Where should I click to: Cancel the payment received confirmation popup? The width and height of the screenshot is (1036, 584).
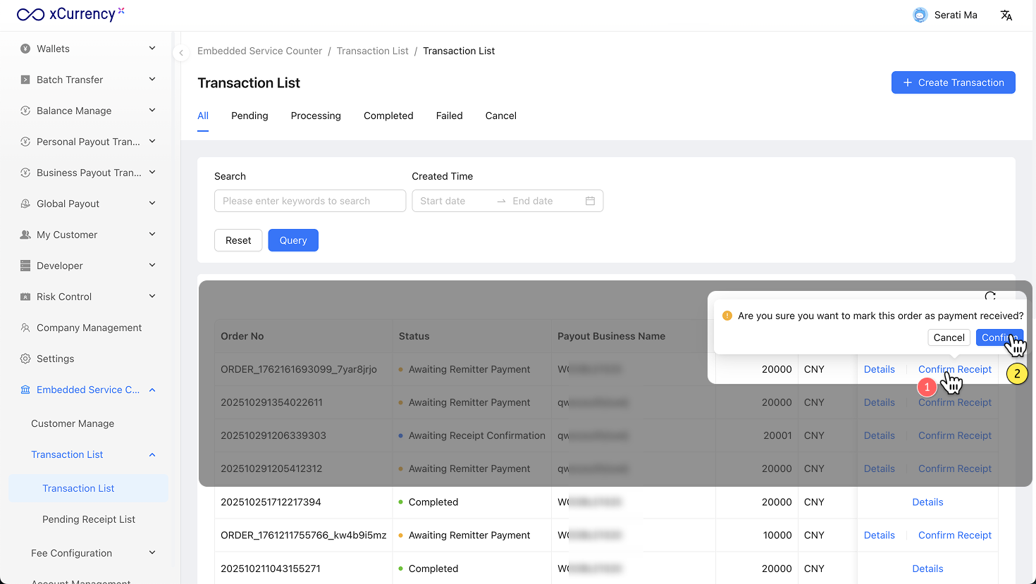(949, 337)
